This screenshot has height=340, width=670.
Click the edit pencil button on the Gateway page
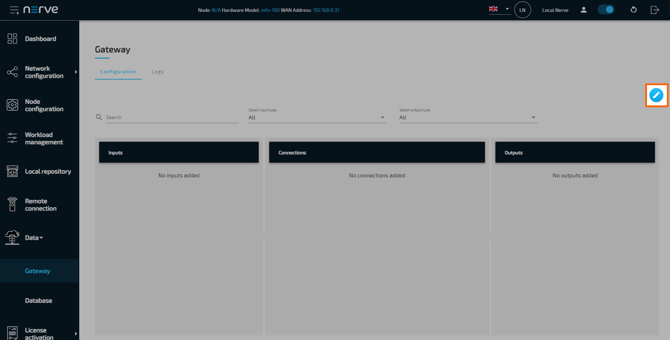point(657,95)
